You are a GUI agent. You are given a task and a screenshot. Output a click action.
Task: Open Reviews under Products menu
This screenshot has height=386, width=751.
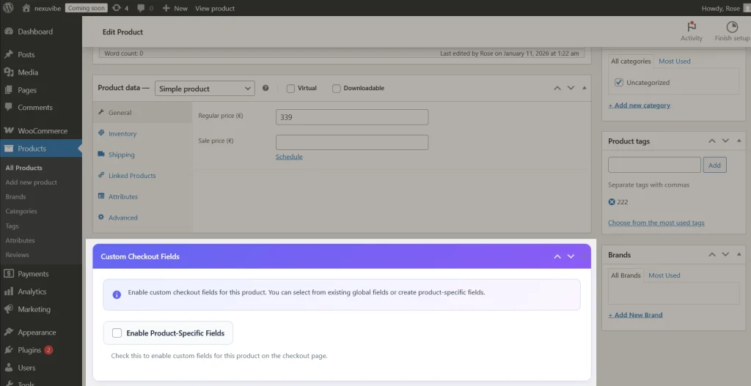pyautogui.click(x=18, y=255)
